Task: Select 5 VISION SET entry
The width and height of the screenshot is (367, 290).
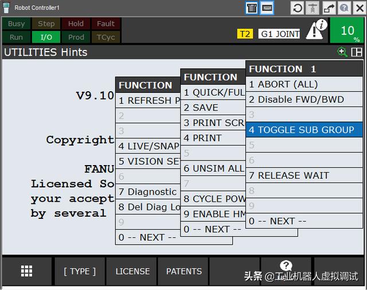Action: tap(148, 162)
